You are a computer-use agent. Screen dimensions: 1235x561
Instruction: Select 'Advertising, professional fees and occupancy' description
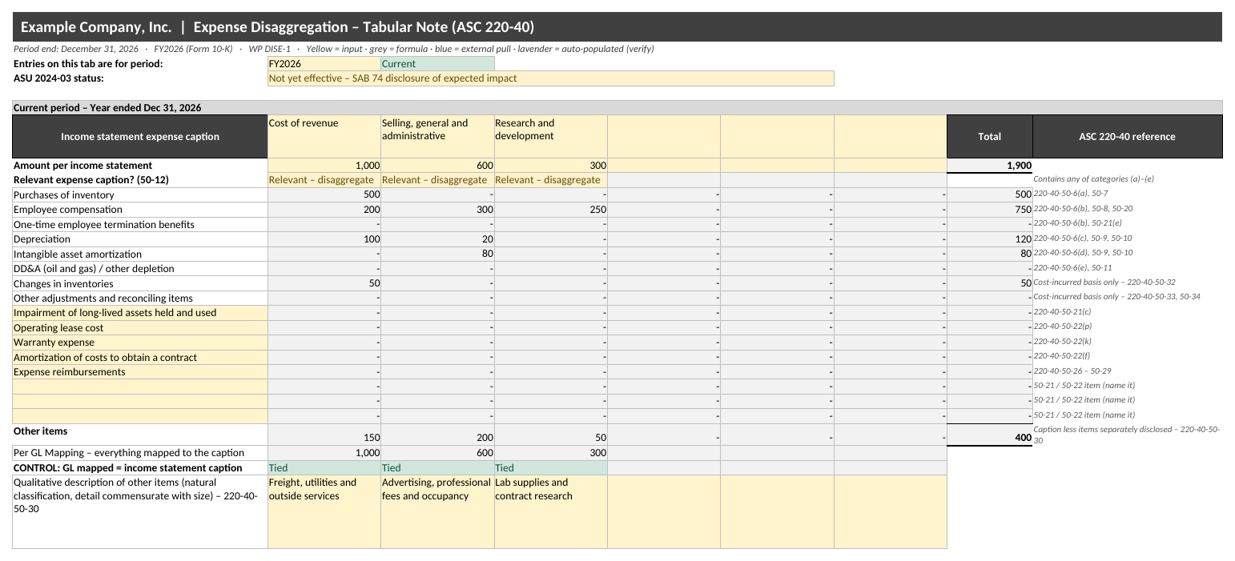(x=438, y=511)
